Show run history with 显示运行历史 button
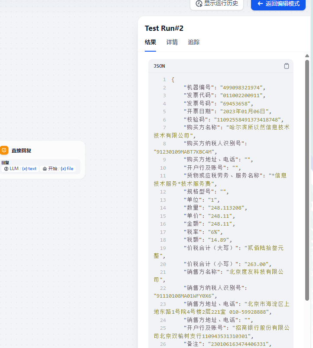This screenshot has height=348, width=313. [x=217, y=3]
